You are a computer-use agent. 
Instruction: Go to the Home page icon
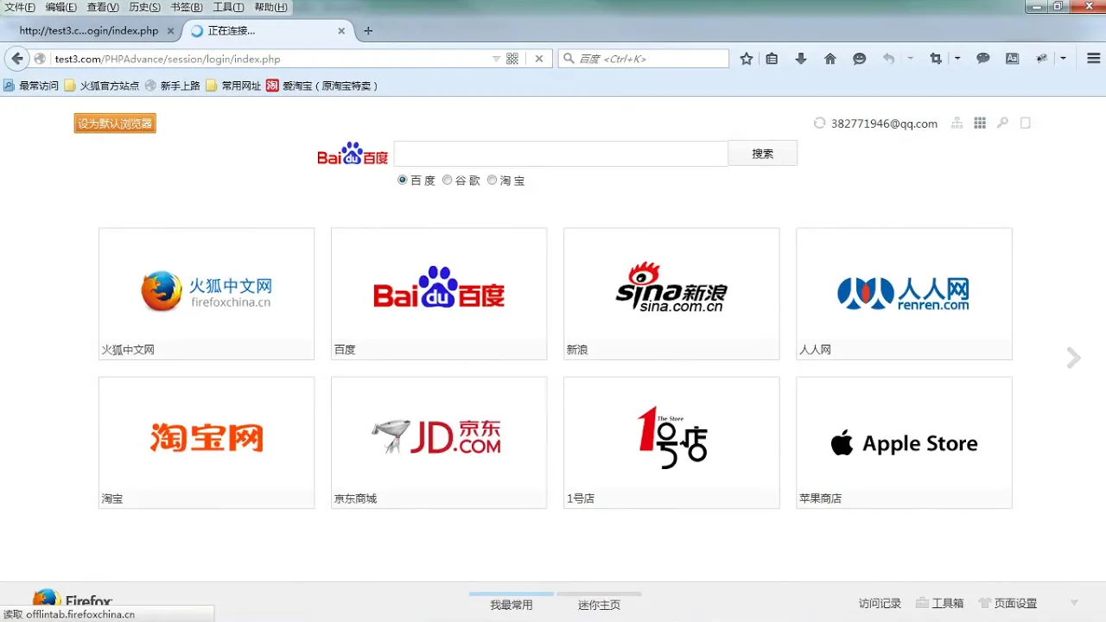tap(830, 59)
